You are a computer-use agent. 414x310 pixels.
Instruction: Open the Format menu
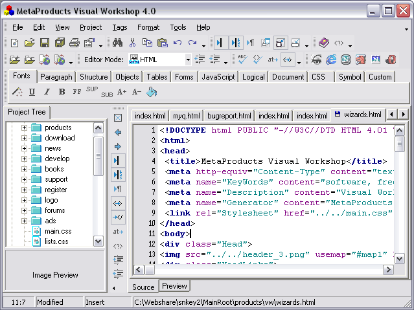pos(148,27)
